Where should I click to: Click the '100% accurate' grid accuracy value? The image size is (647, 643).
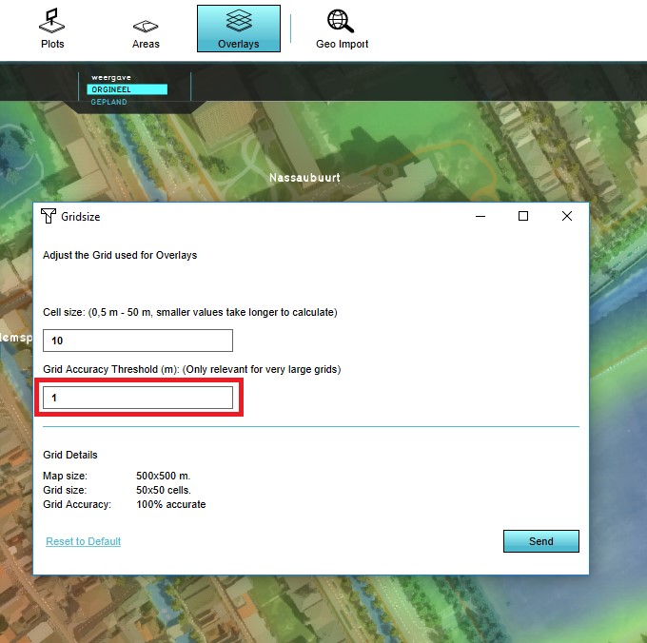click(171, 504)
